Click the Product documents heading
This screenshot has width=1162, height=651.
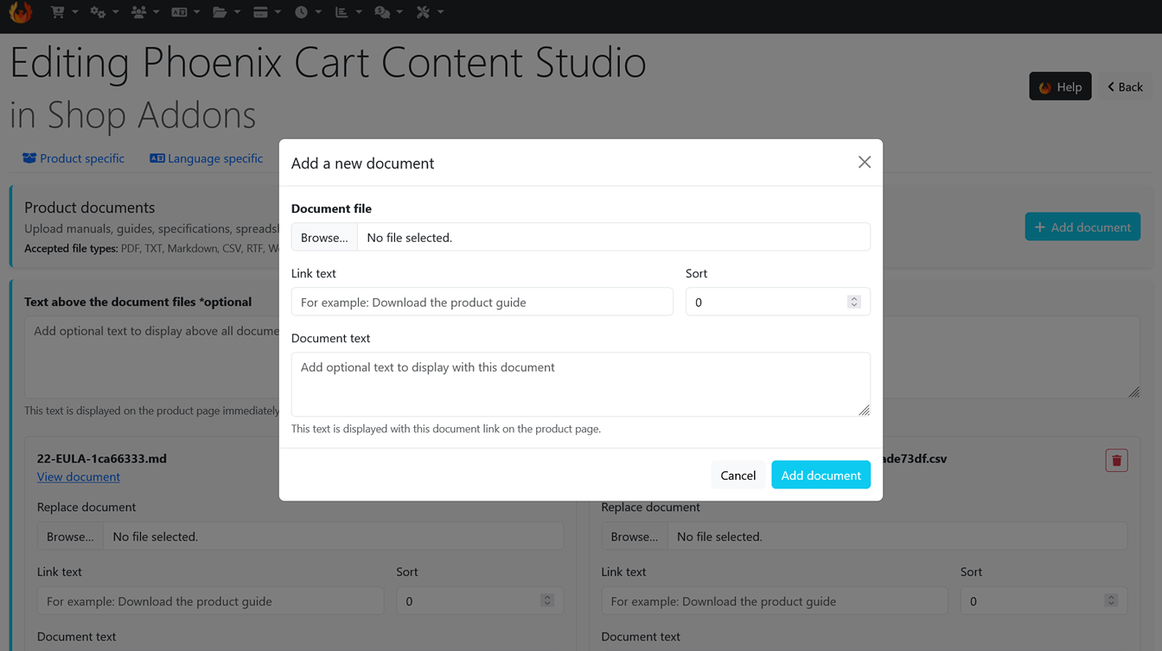point(90,207)
